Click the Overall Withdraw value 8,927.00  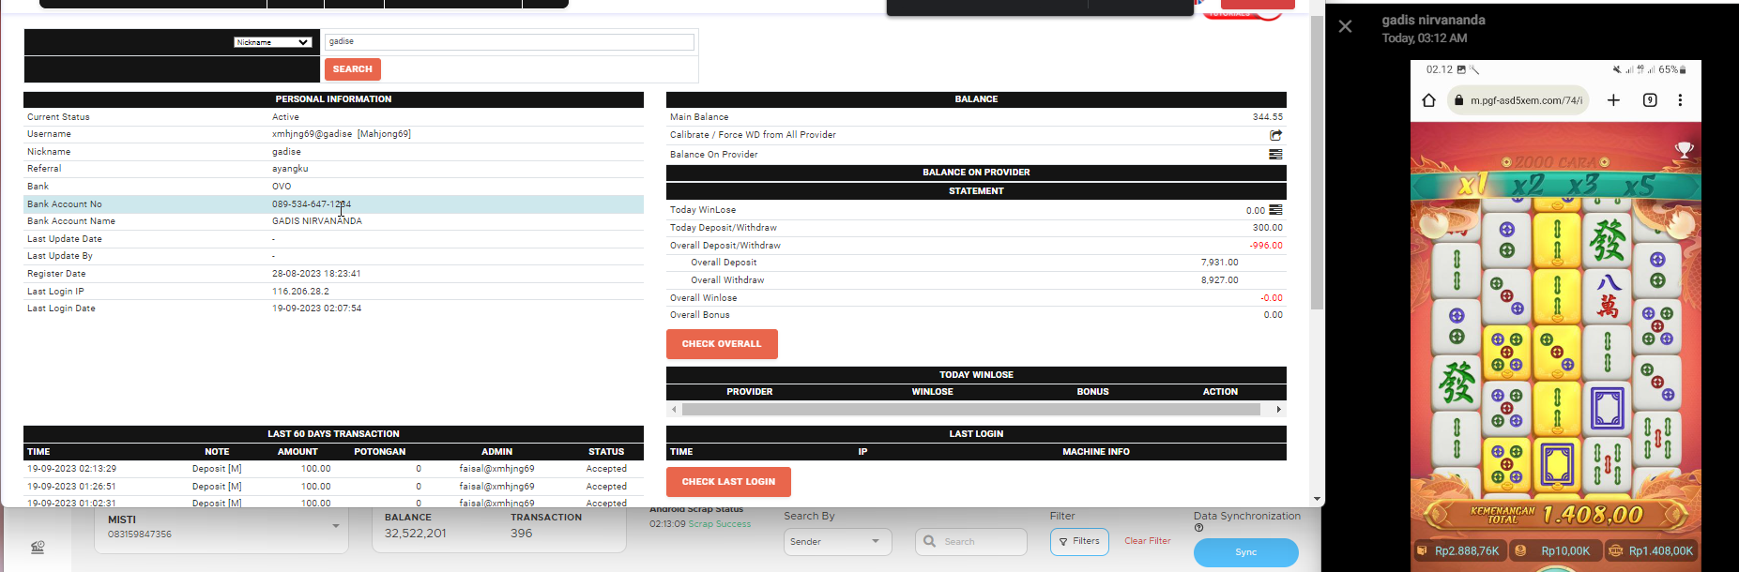tap(1219, 280)
